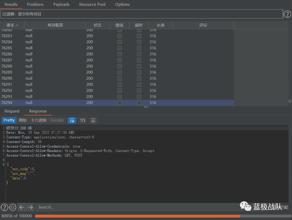Sort by the 有效载荷 column header
This screenshot has width=292, height=220.
click(55, 25)
